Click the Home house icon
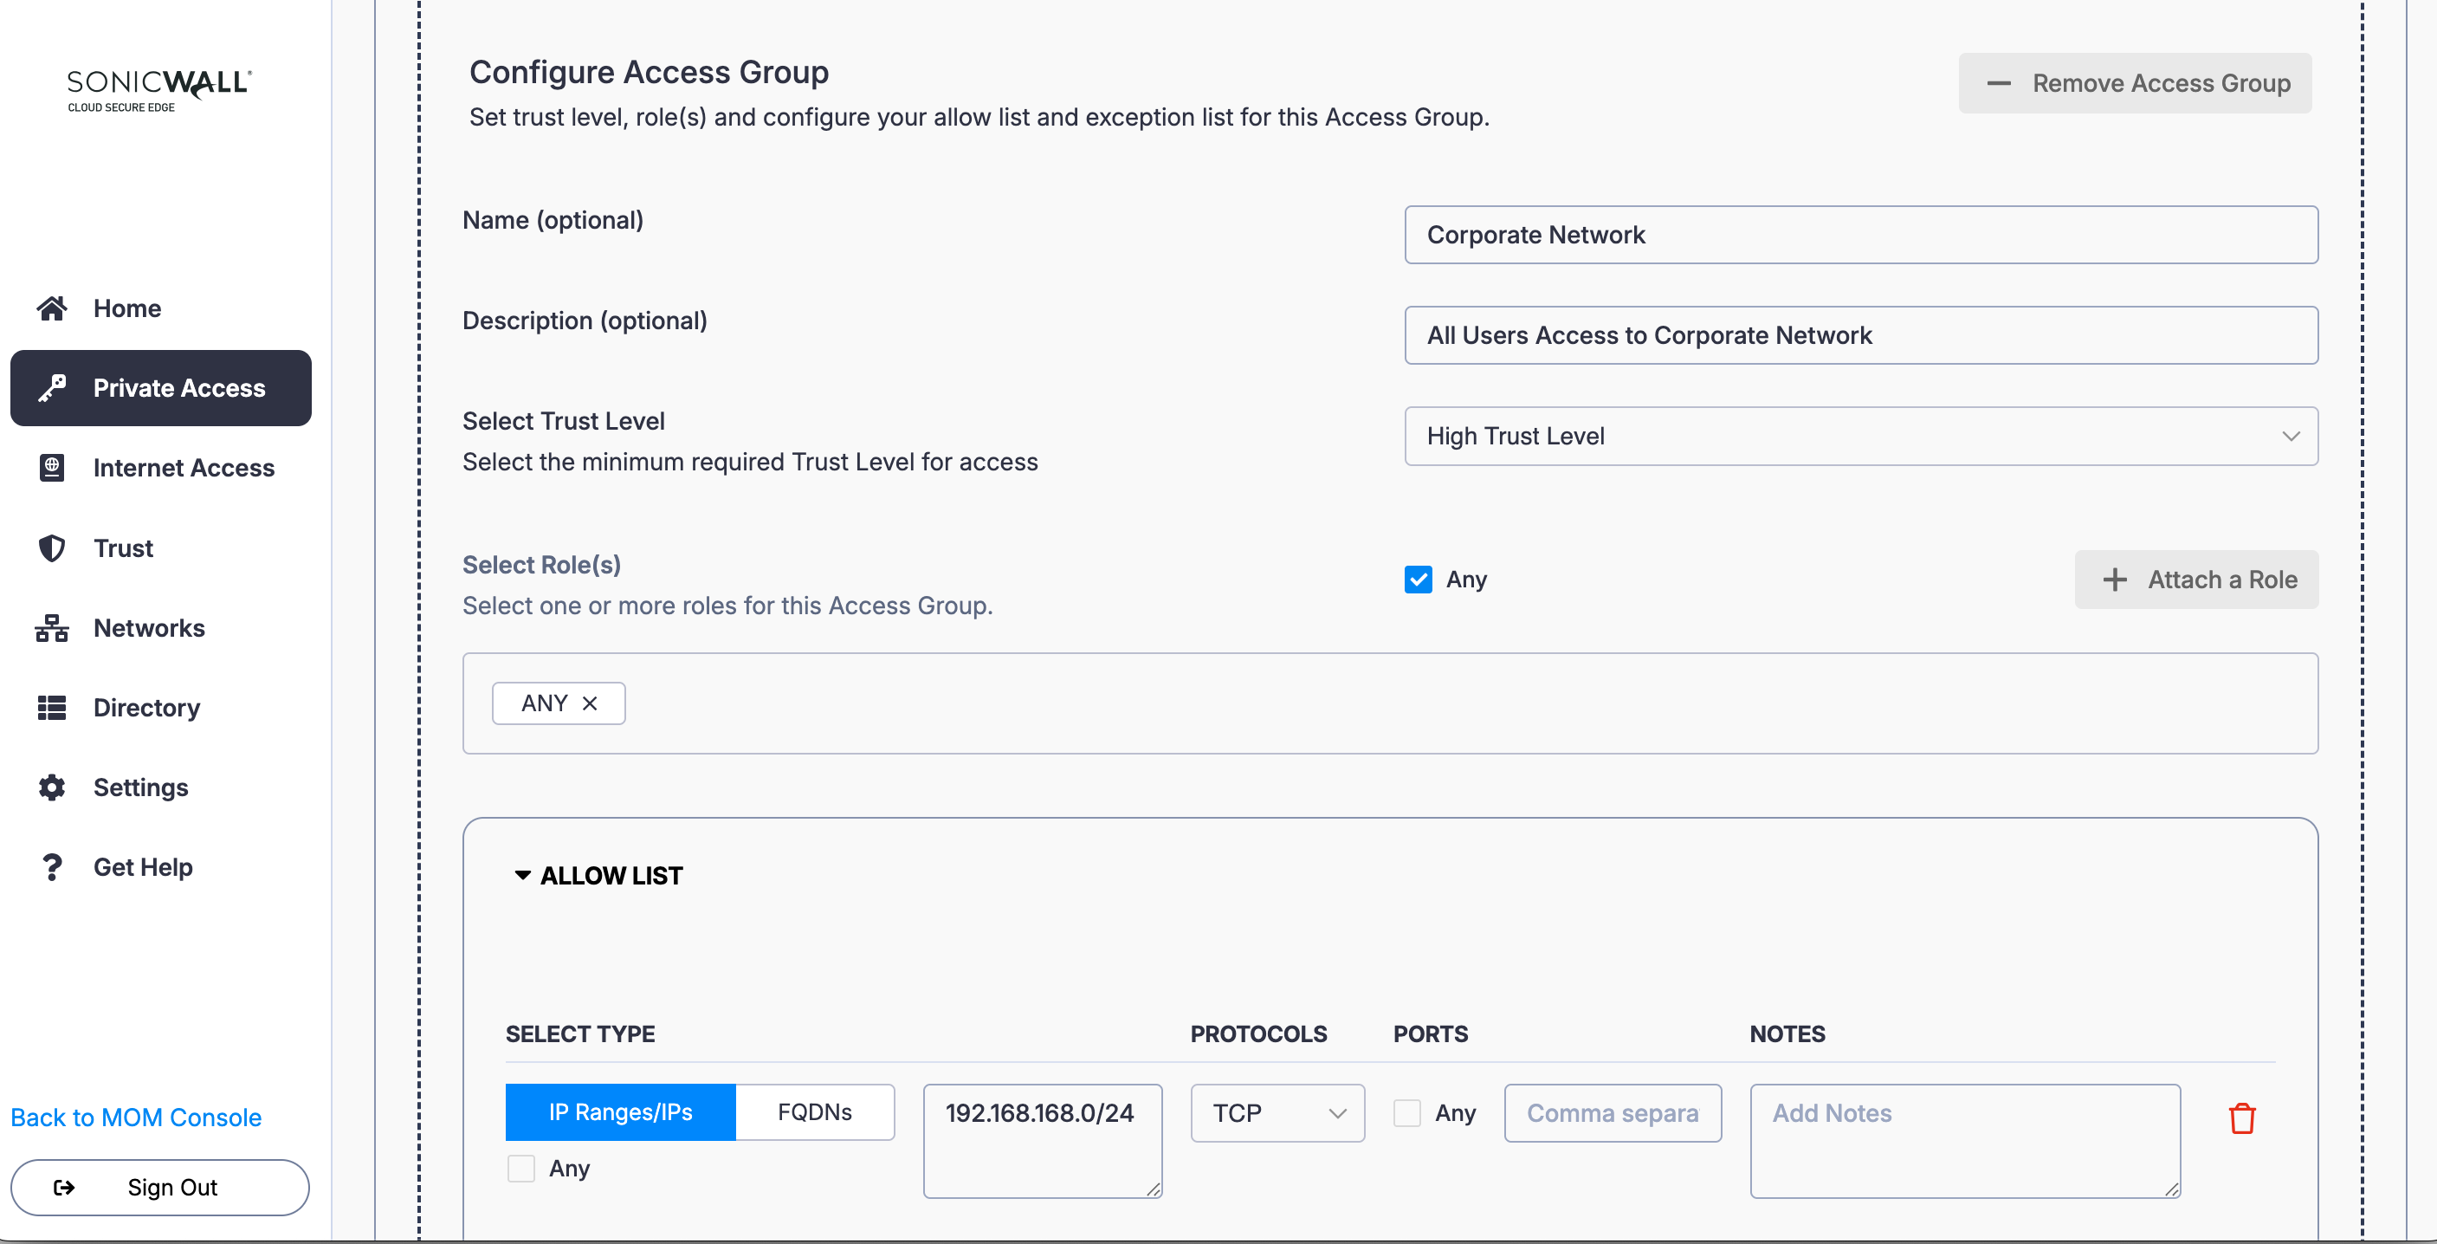Image resolution: width=2437 pixels, height=1244 pixels. click(x=52, y=308)
